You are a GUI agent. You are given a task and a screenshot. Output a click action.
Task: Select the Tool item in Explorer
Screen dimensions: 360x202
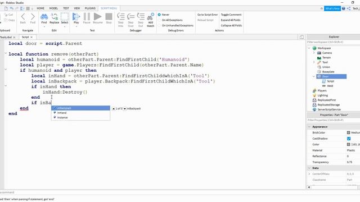pyautogui.click(x=325, y=62)
